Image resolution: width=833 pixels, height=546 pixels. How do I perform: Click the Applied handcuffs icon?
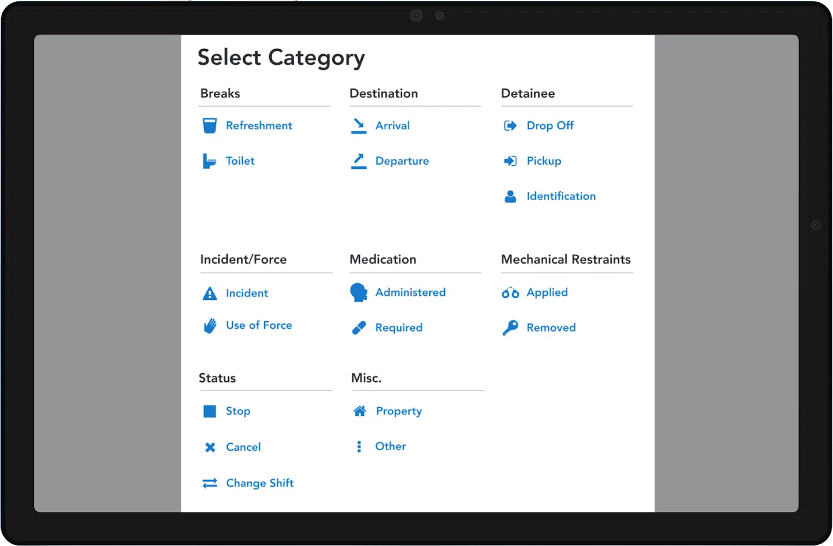510,293
